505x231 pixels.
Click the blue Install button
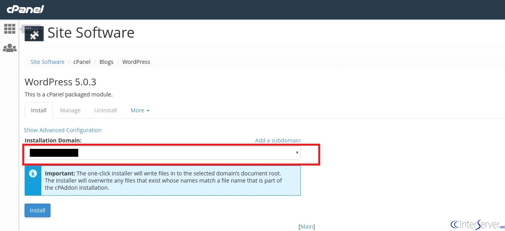[38, 210]
